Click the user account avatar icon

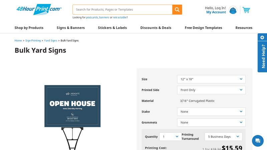click(x=233, y=10)
